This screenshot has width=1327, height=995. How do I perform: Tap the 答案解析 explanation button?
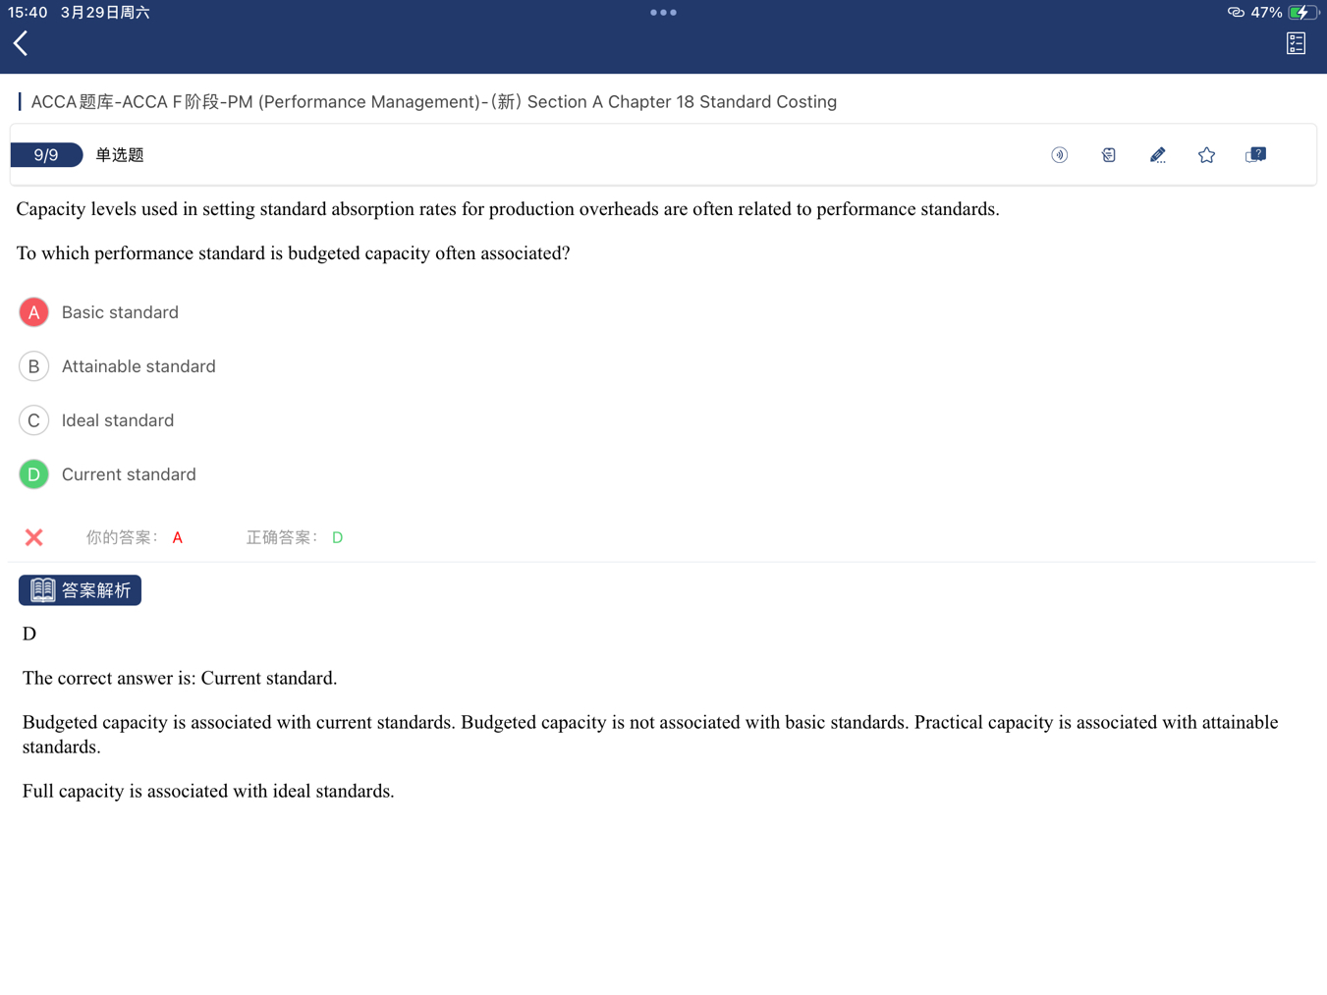pyautogui.click(x=81, y=590)
